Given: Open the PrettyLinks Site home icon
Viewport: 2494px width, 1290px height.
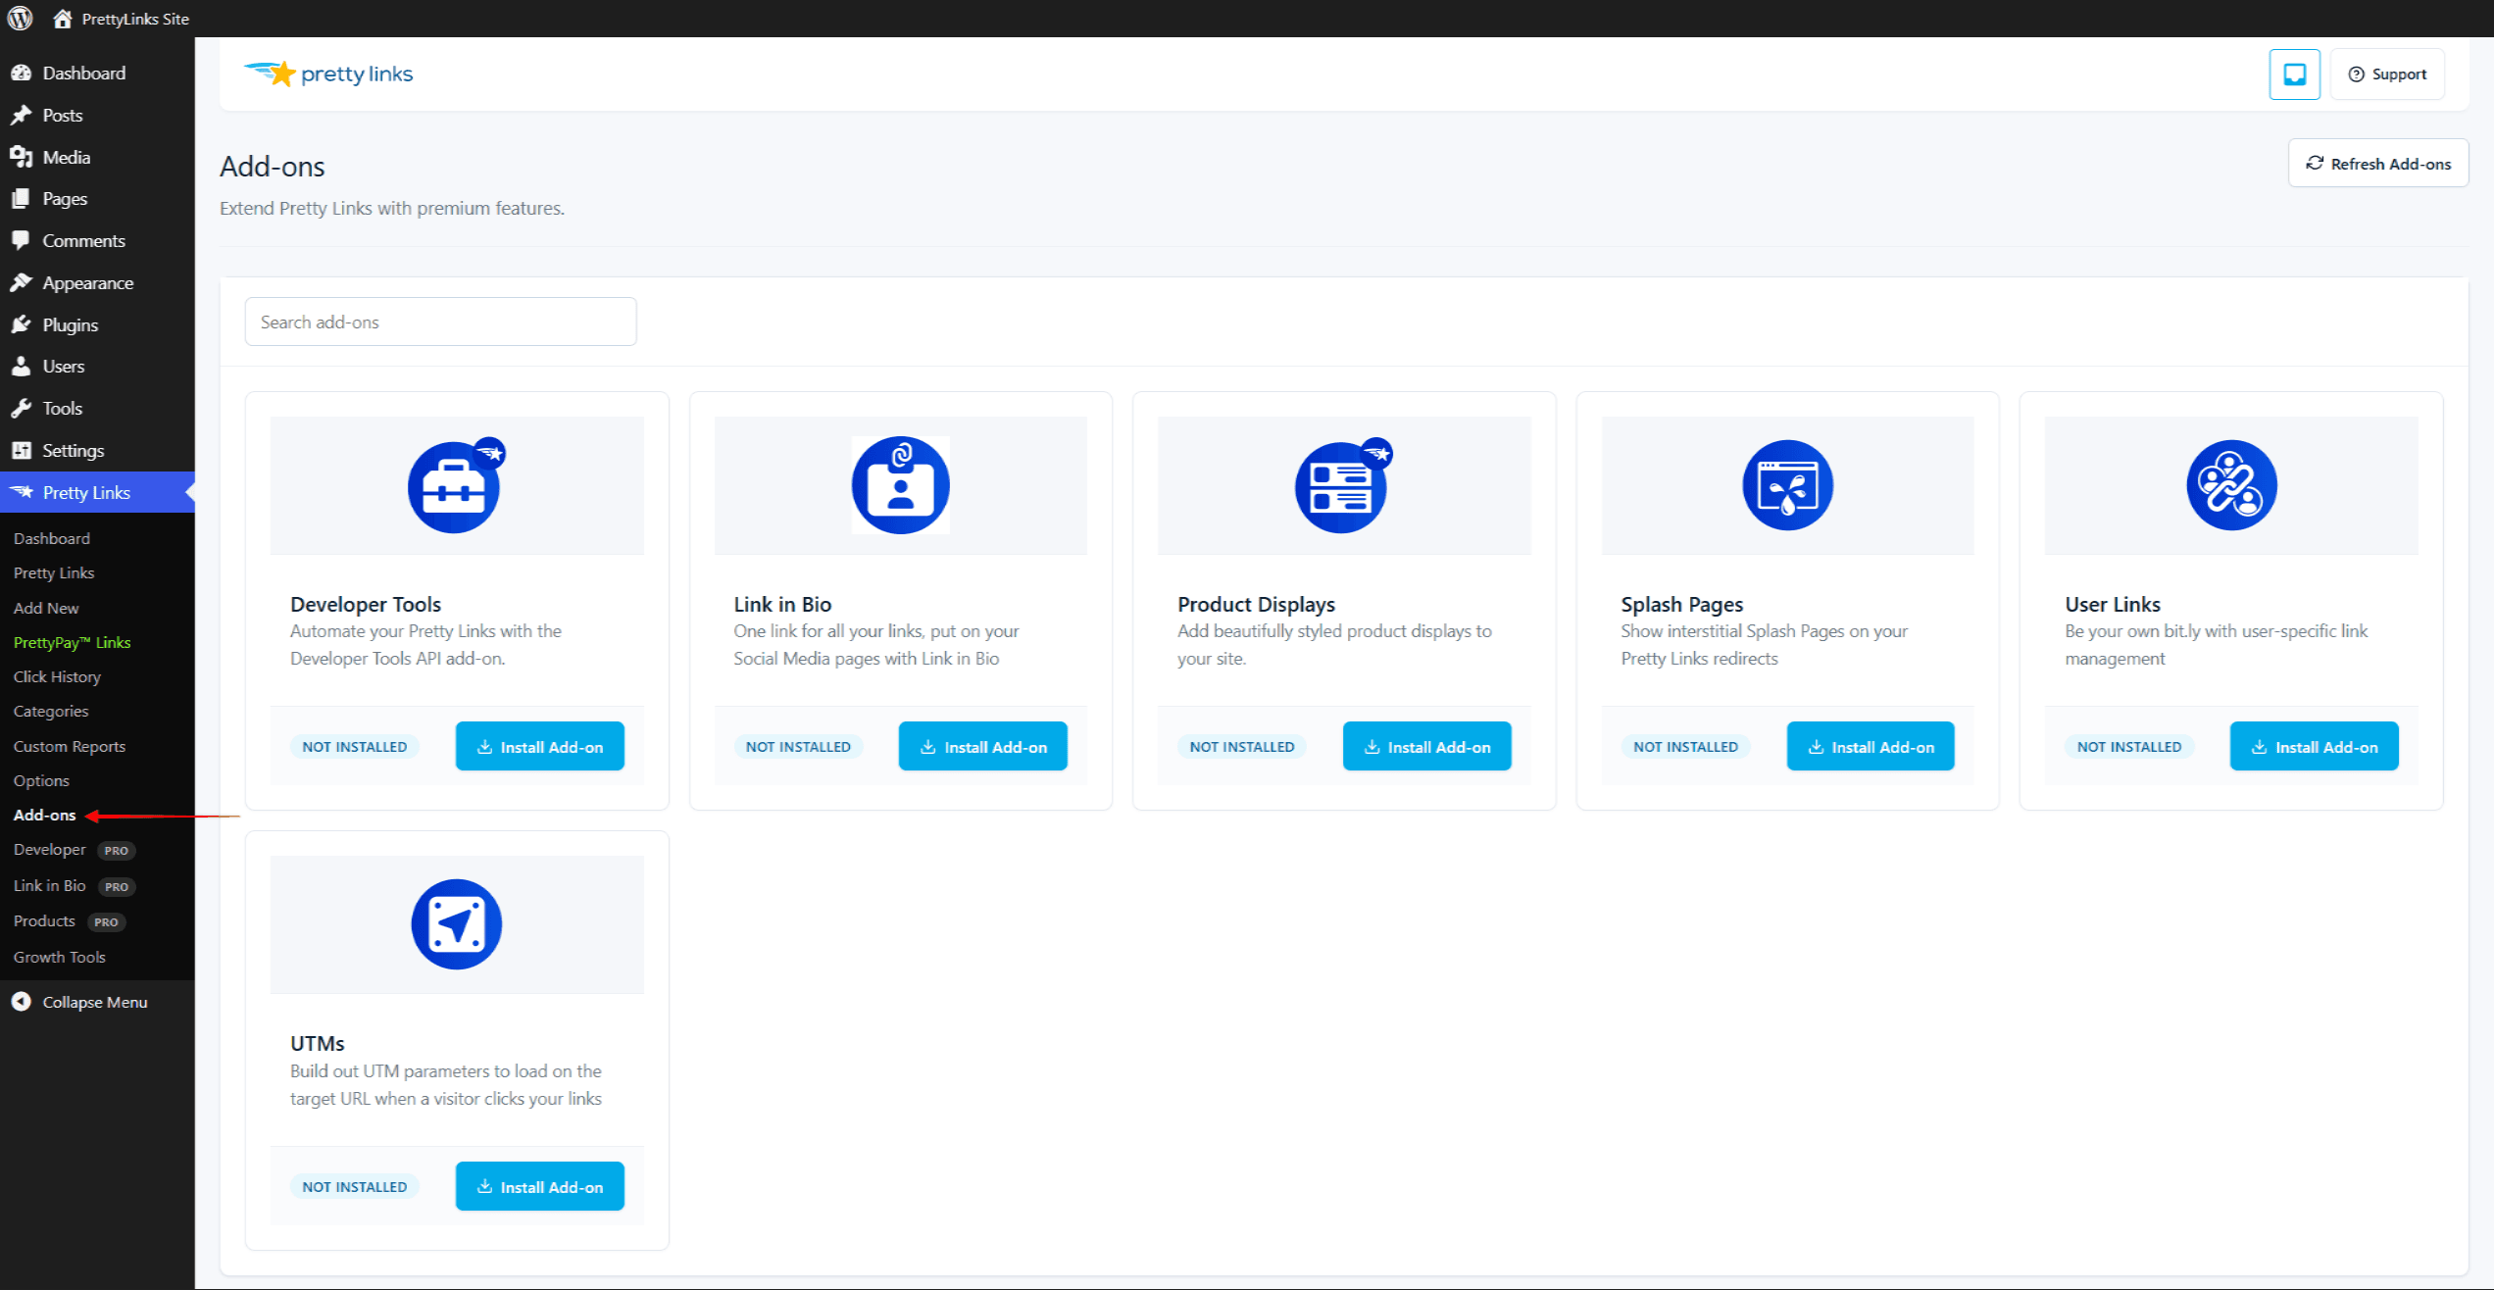Looking at the screenshot, I should (x=63, y=19).
